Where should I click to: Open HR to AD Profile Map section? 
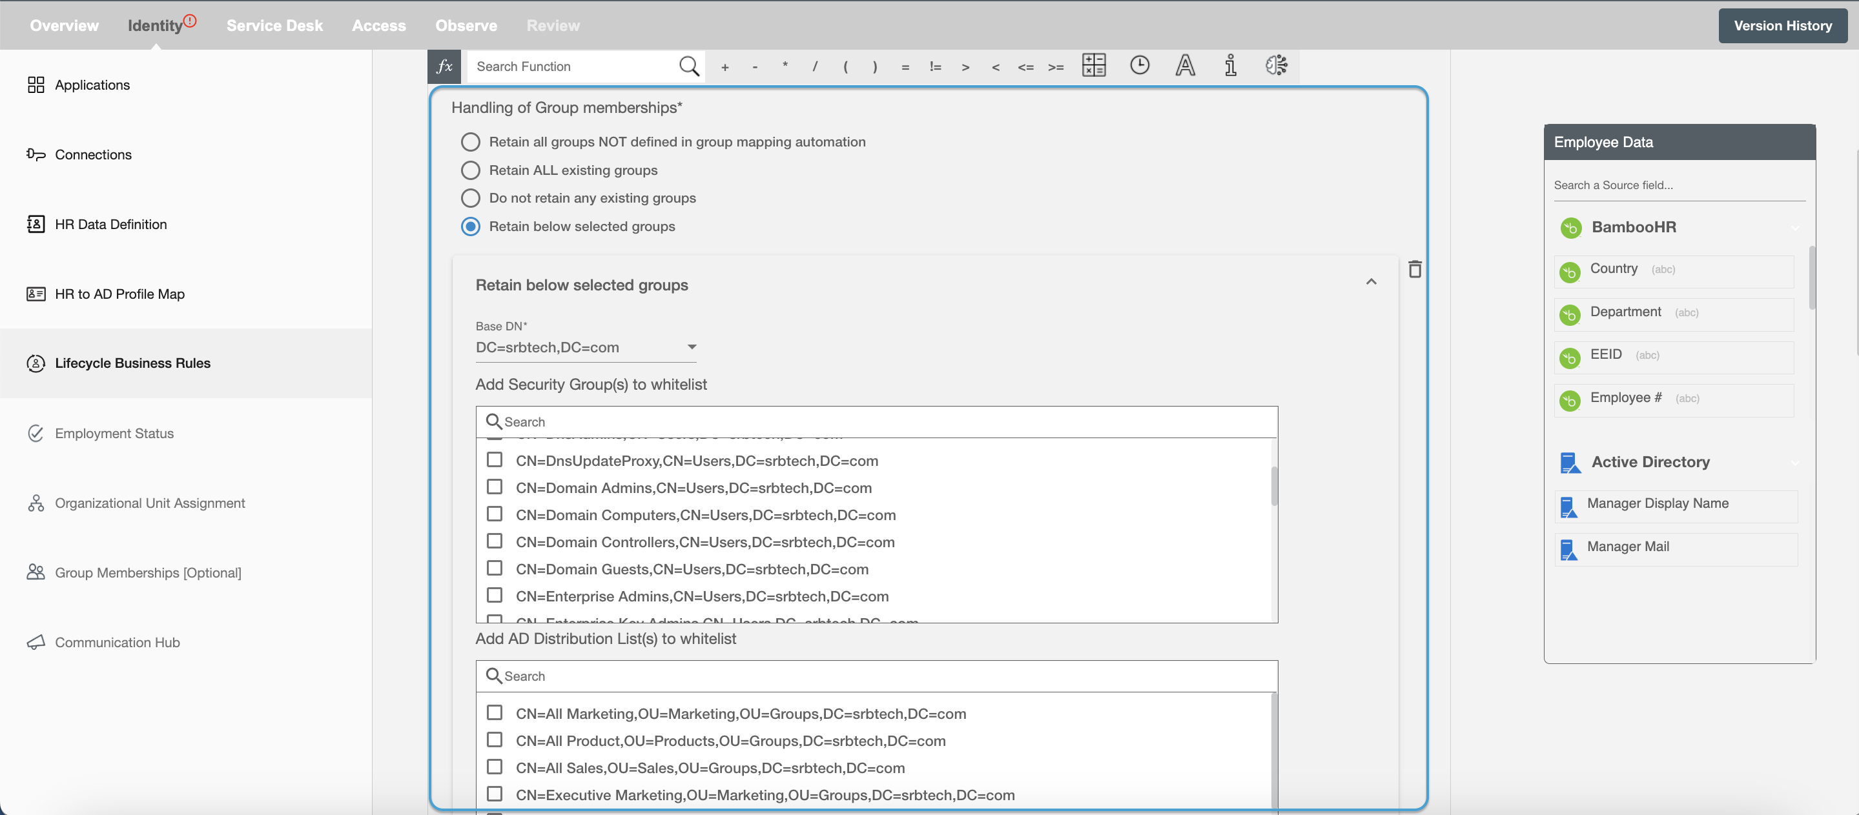119,292
